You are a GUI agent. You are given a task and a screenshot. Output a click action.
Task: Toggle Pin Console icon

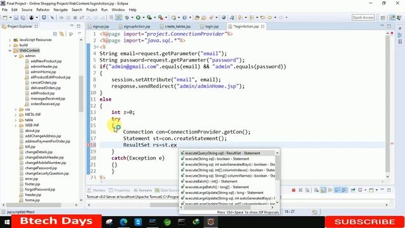[x=353, y=190]
